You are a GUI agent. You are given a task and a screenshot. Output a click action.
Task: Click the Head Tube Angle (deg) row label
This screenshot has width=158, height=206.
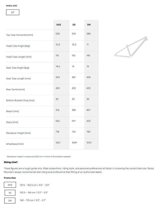pyautogui.click(x=18, y=46)
